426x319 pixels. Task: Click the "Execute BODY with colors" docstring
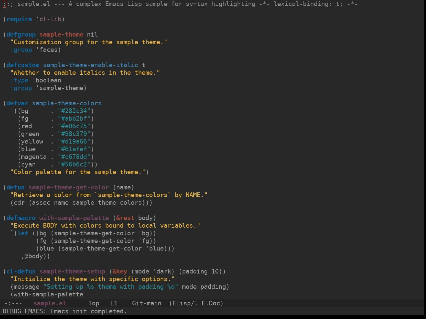point(105,225)
